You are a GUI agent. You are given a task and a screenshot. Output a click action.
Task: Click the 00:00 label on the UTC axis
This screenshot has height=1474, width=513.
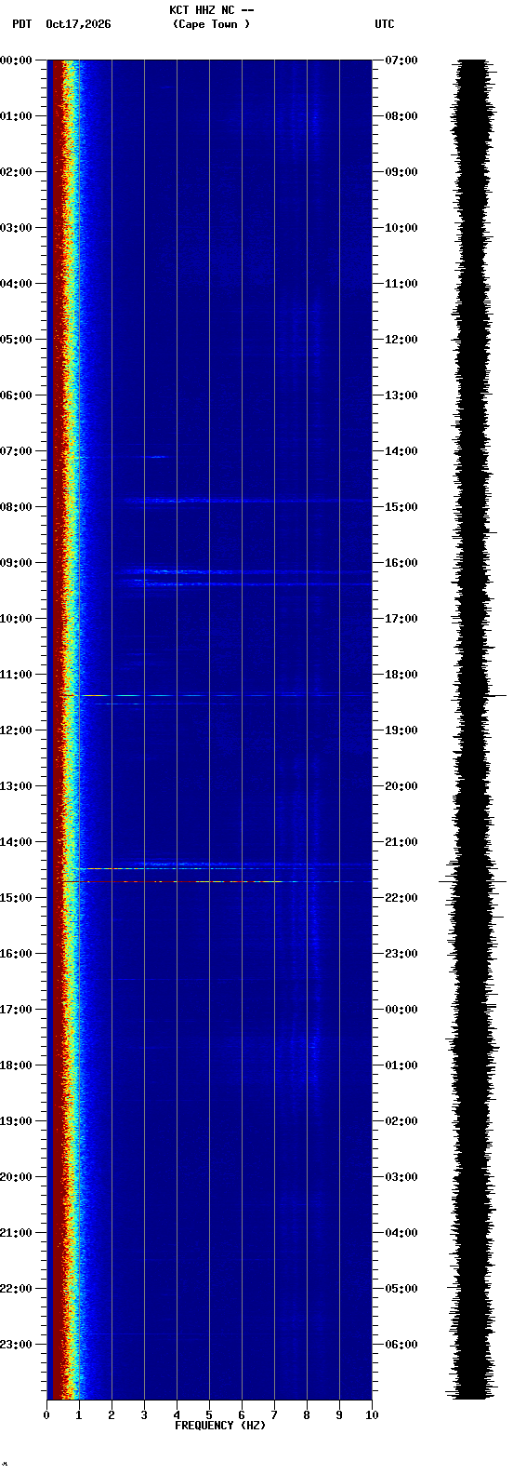tap(401, 1010)
